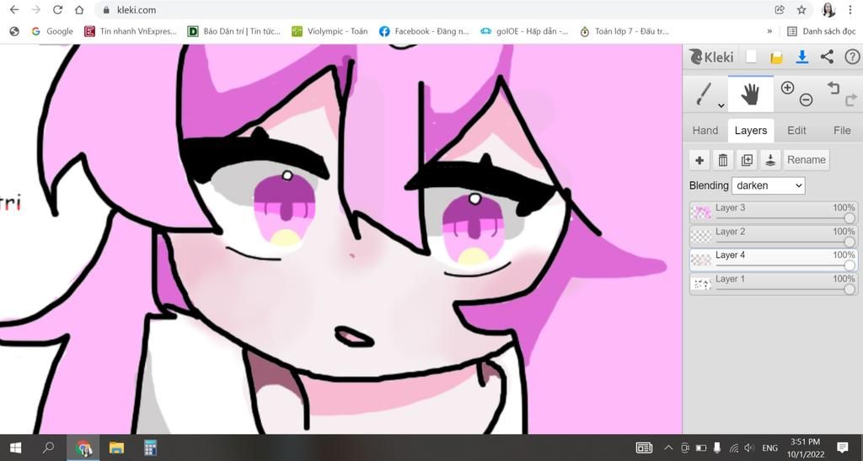
Task: Open an image using the yellow folder icon
Action: click(776, 57)
